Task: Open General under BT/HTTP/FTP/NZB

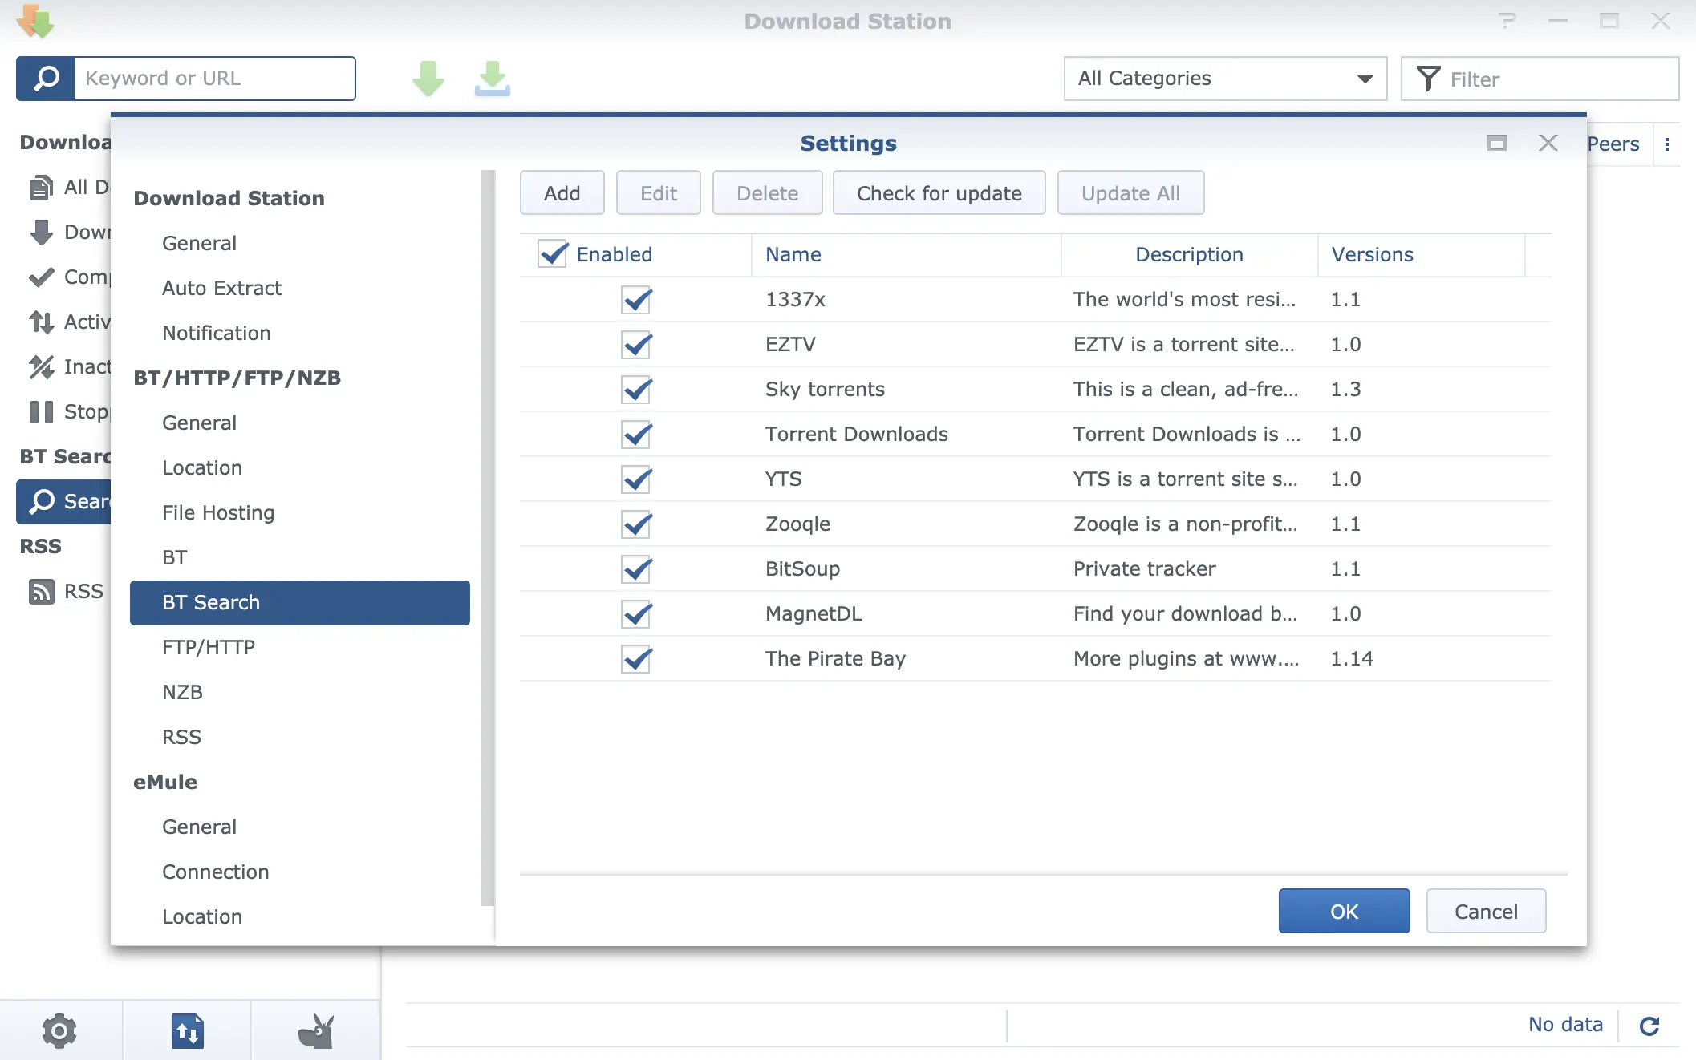Action: point(199,423)
